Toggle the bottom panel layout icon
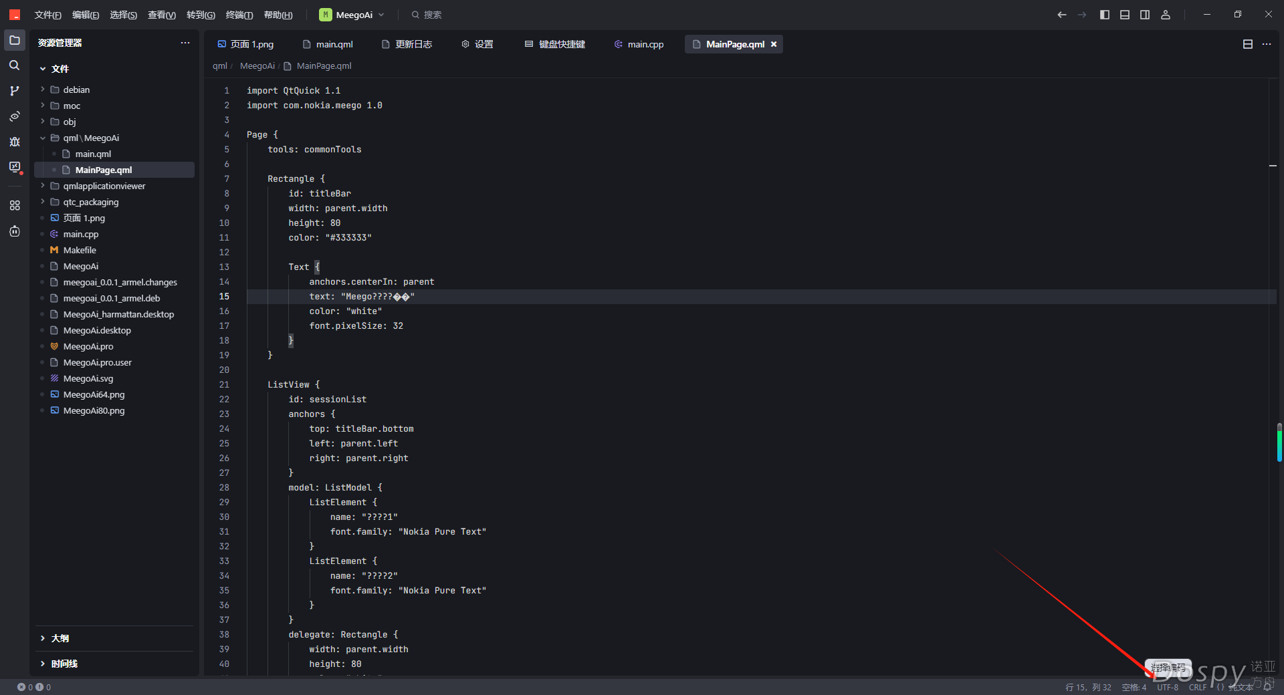1284x695 pixels. 1125,15
